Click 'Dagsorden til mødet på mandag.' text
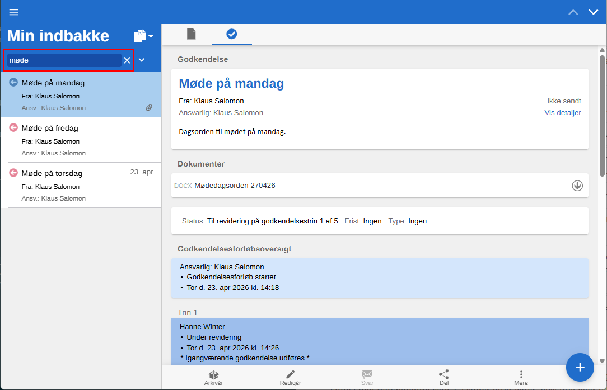This screenshot has width=607, height=390. tap(232, 132)
